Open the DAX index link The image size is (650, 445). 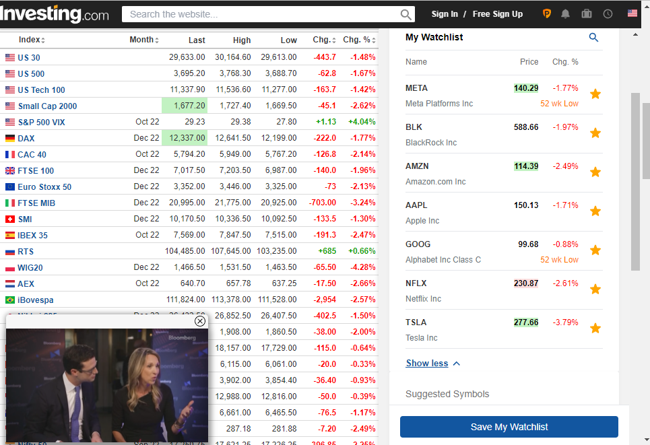[x=26, y=139]
